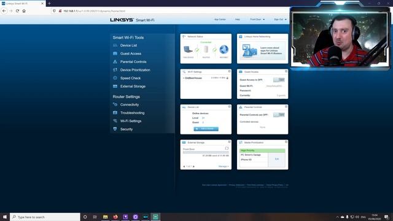Click the browser address bar
The width and height of the screenshot is (393, 221).
tap(171, 11)
